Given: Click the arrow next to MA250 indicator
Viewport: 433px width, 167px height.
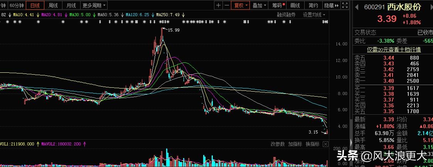Looking at the screenshot, I should [x=183, y=15].
